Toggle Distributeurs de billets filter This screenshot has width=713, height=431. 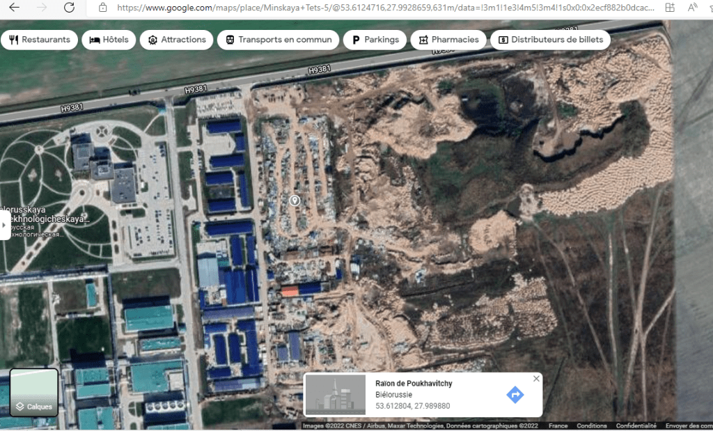(x=550, y=40)
